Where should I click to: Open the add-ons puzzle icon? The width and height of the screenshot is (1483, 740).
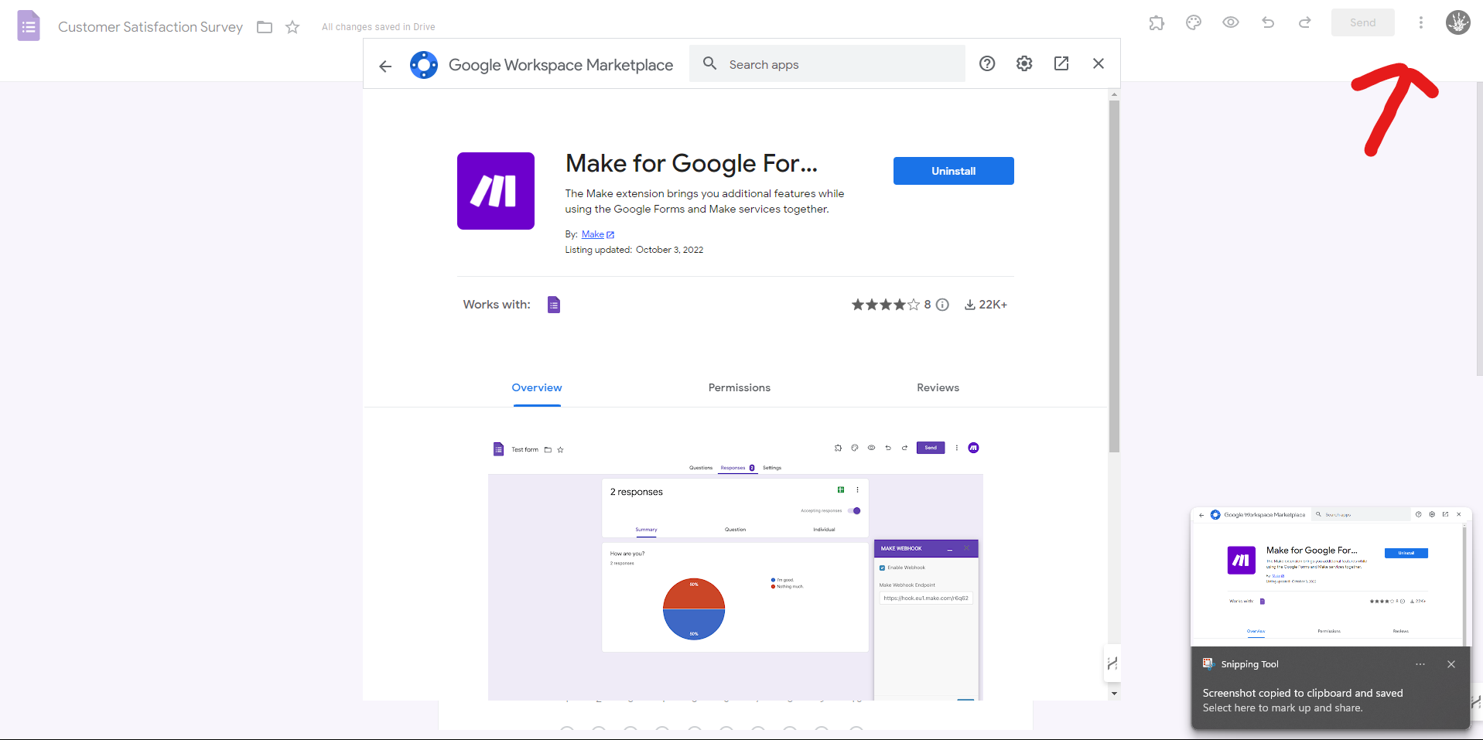[x=1157, y=22]
